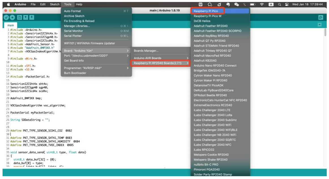Viewport: 329px width, 179px height.
Task: Choose Auto Format from Tools menu
Action: point(72,11)
